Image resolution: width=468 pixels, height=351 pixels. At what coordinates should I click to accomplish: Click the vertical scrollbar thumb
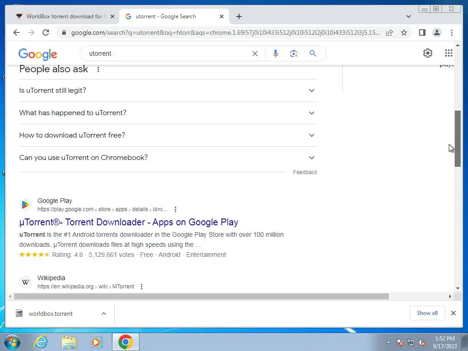(x=458, y=139)
